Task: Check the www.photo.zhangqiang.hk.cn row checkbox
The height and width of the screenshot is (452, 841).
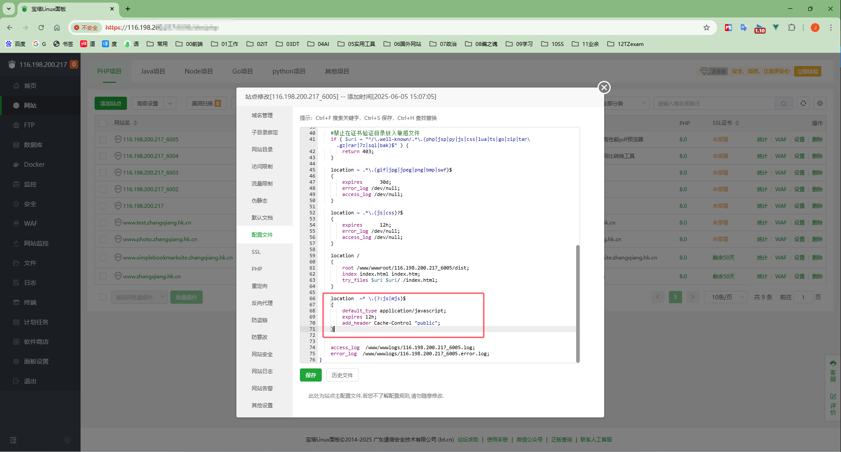Action: pyautogui.click(x=103, y=239)
